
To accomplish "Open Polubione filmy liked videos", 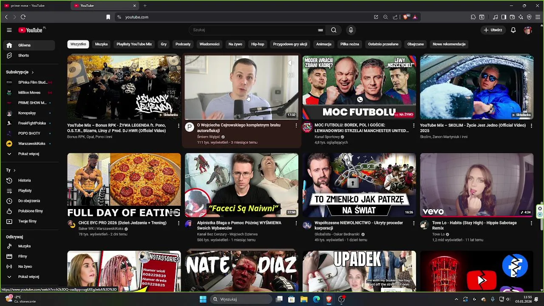I will point(29,211).
